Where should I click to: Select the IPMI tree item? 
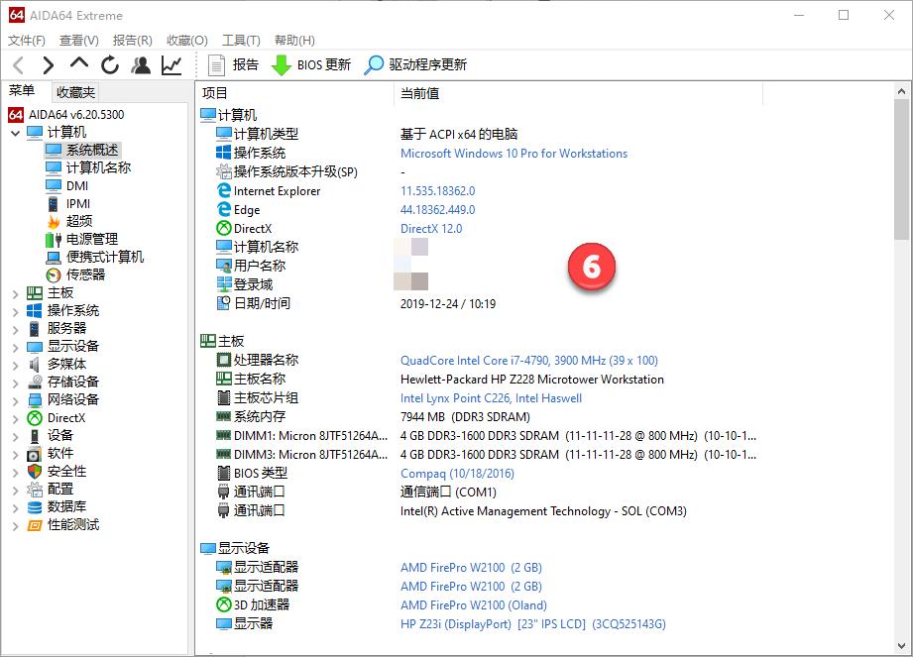pyautogui.click(x=78, y=204)
